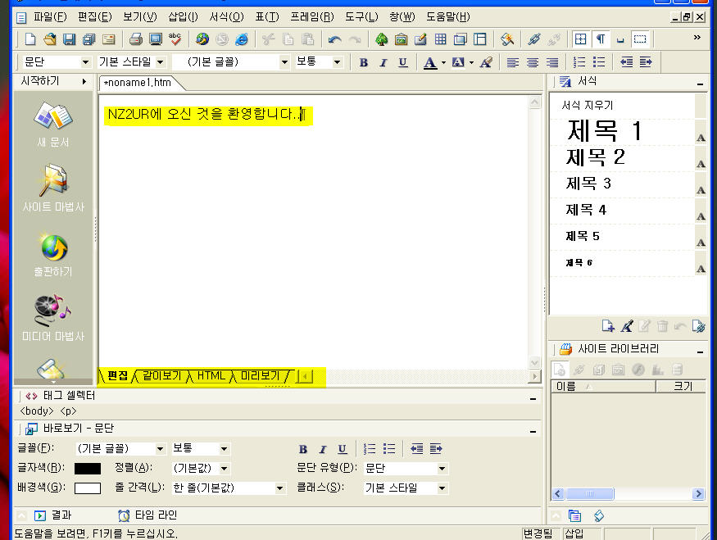717x540 pixels.
Task: Open the 도구(L) menu
Action: click(361, 17)
